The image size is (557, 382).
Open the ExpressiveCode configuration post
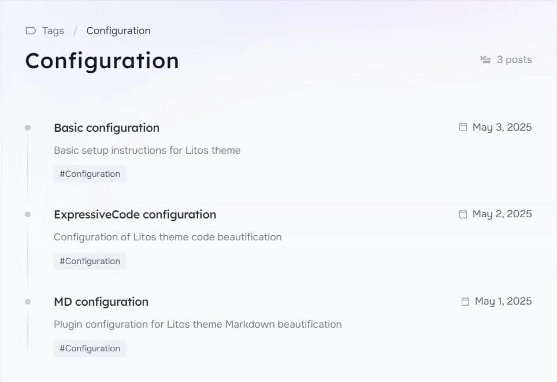[135, 214]
